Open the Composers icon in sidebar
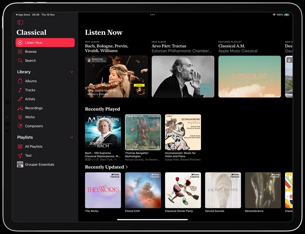The width and height of the screenshot is (305, 234). click(20, 126)
